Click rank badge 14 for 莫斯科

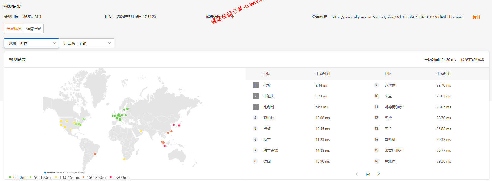(x=376, y=139)
